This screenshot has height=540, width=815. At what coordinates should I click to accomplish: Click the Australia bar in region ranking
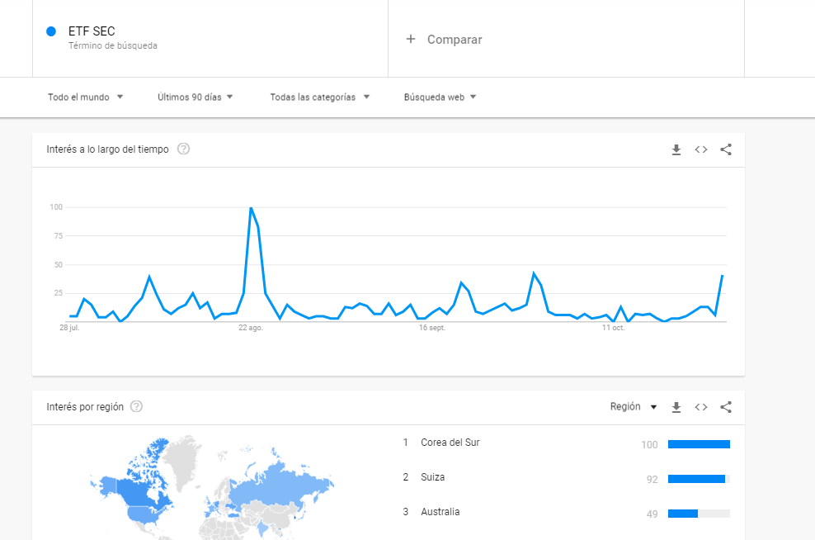coord(699,514)
